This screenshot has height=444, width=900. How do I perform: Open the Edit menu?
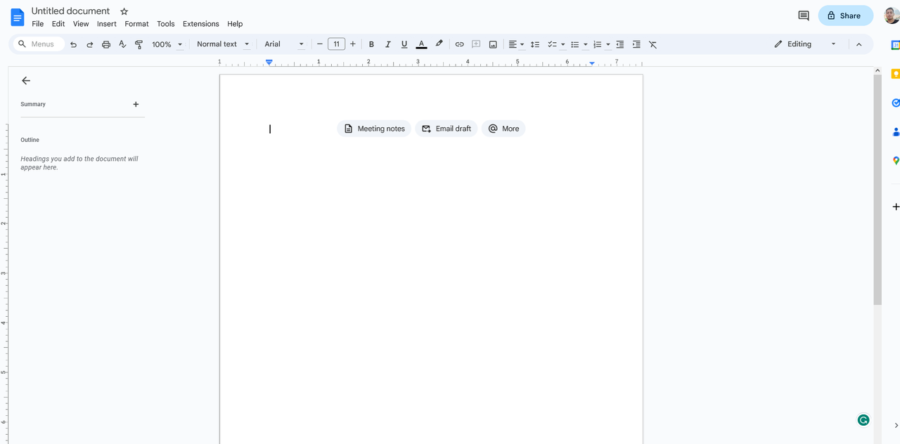[58, 24]
